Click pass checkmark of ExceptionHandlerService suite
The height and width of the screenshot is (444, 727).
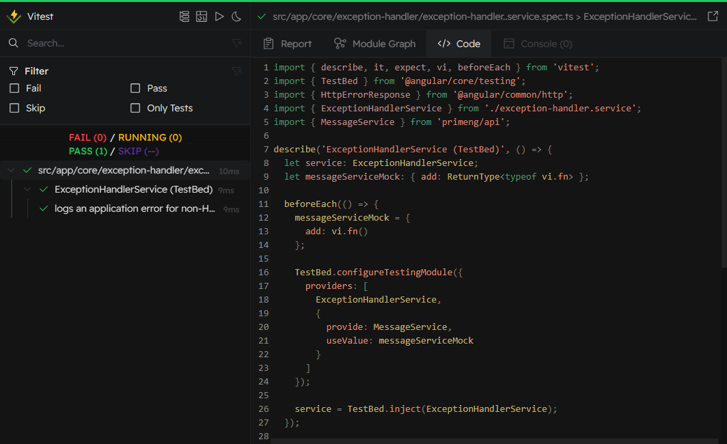[x=44, y=189]
